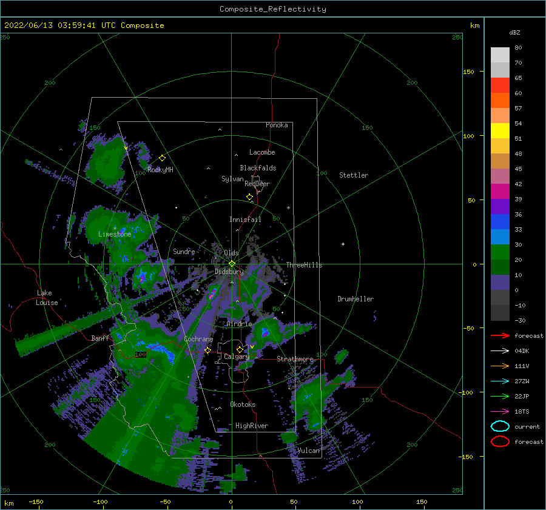Click the -30 value on dBZ scale

tap(520, 320)
